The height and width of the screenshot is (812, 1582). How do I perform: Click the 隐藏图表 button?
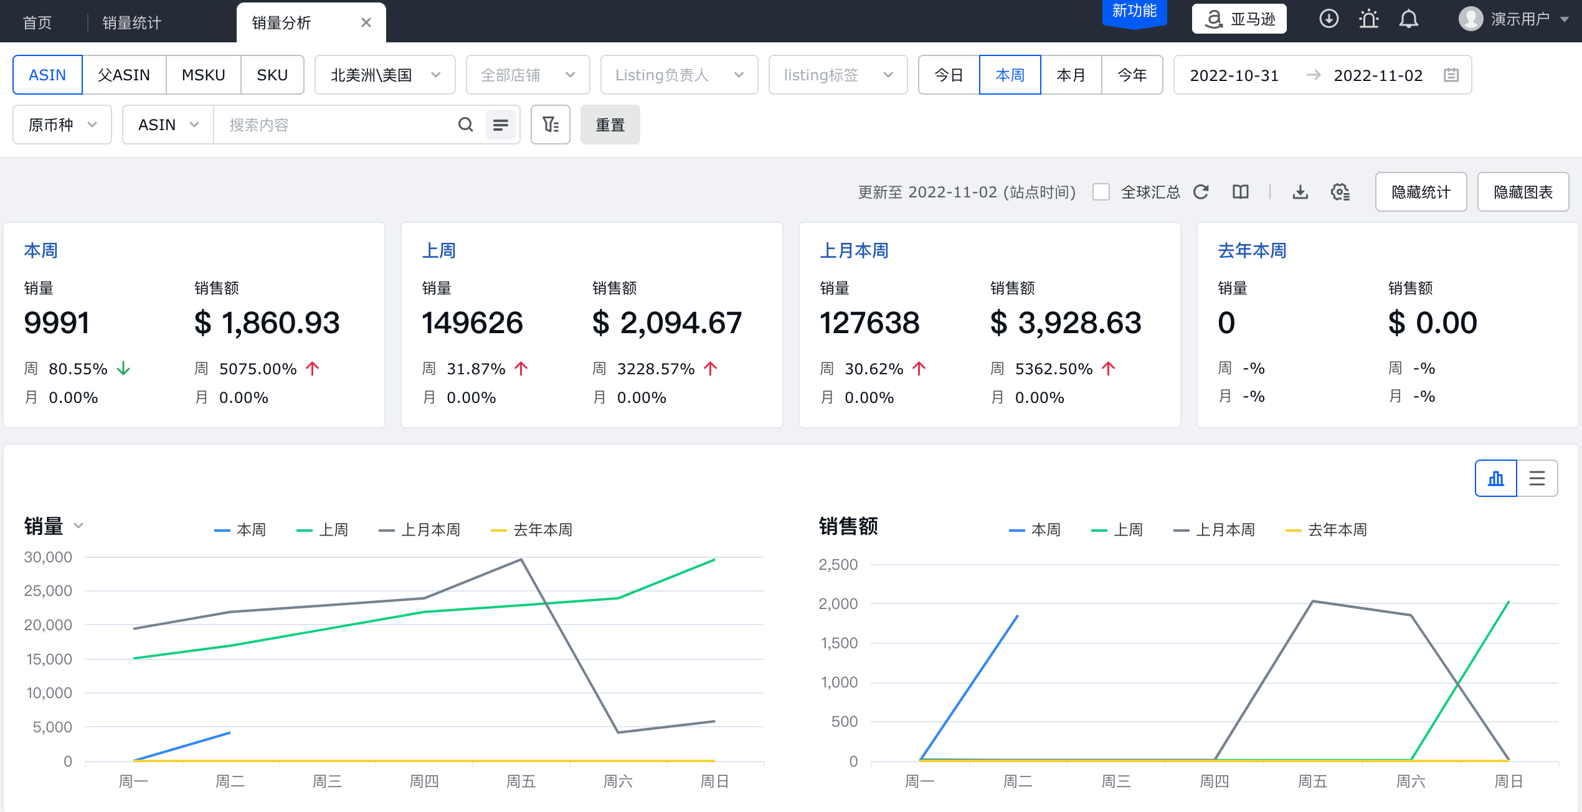coord(1523,192)
